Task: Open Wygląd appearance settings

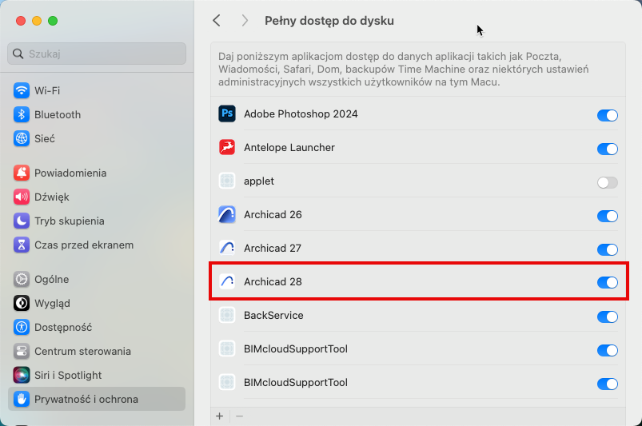Action: 97,303
